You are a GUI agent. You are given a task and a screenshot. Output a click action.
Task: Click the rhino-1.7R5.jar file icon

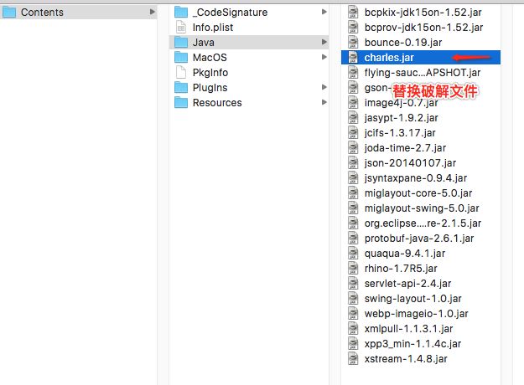coord(353,268)
